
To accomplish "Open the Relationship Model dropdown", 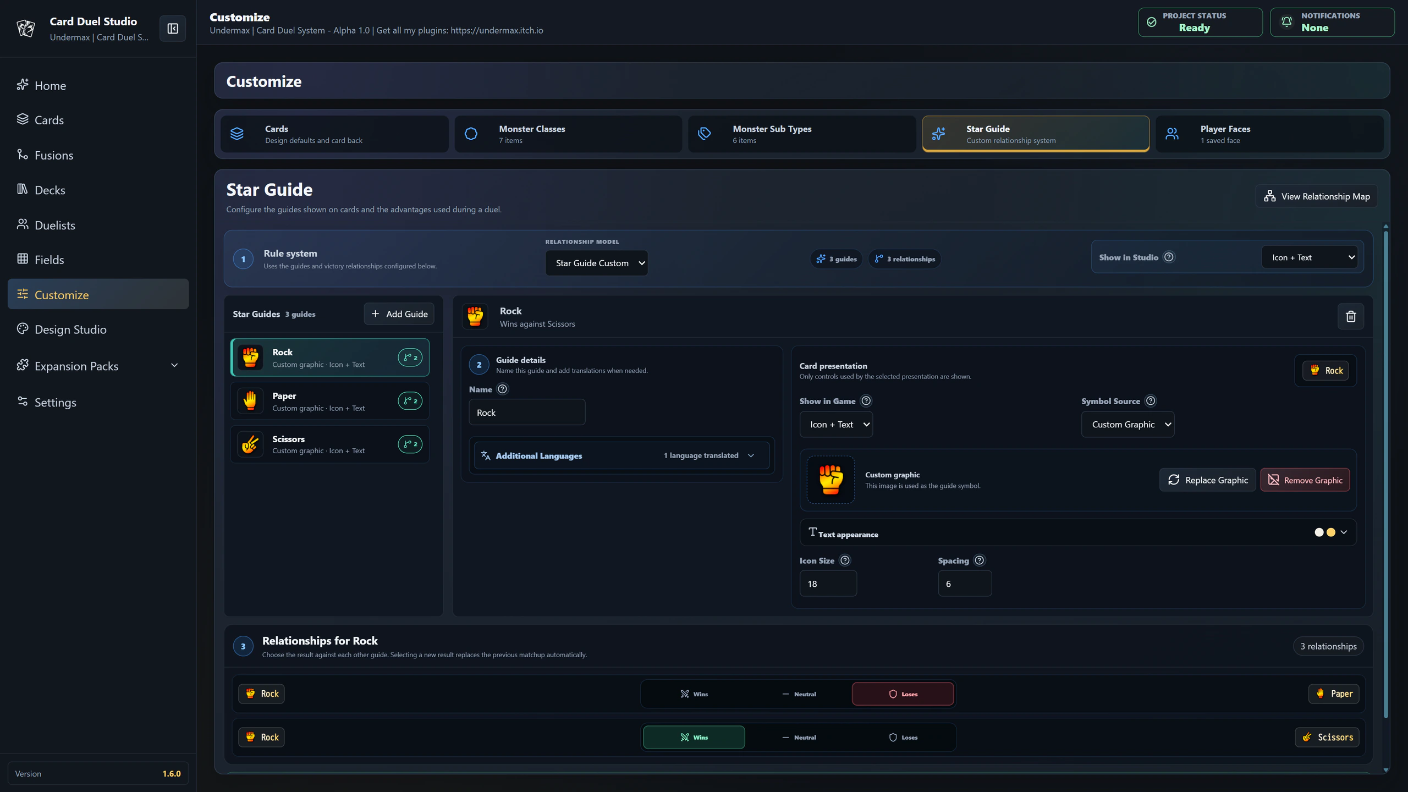I will click(597, 263).
